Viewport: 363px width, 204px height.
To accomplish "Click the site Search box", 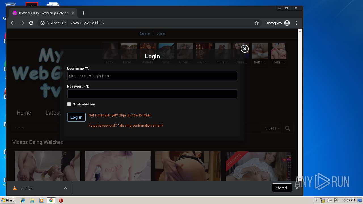I will click(35, 128).
